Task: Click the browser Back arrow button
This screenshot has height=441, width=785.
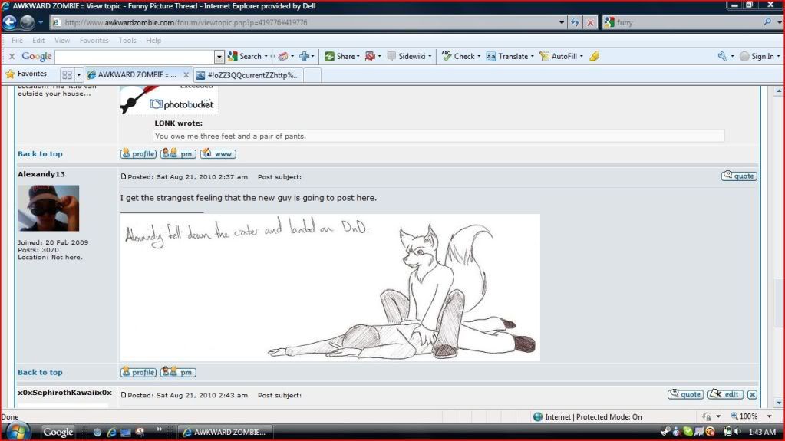Action: click(10, 23)
